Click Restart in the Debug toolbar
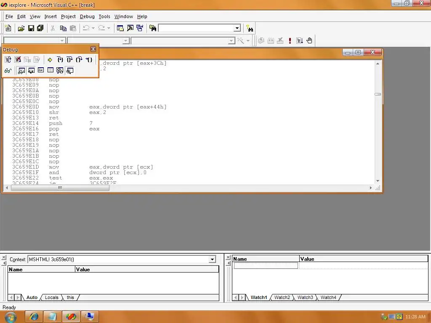Viewport: 431px width, 323px height. tap(8, 60)
